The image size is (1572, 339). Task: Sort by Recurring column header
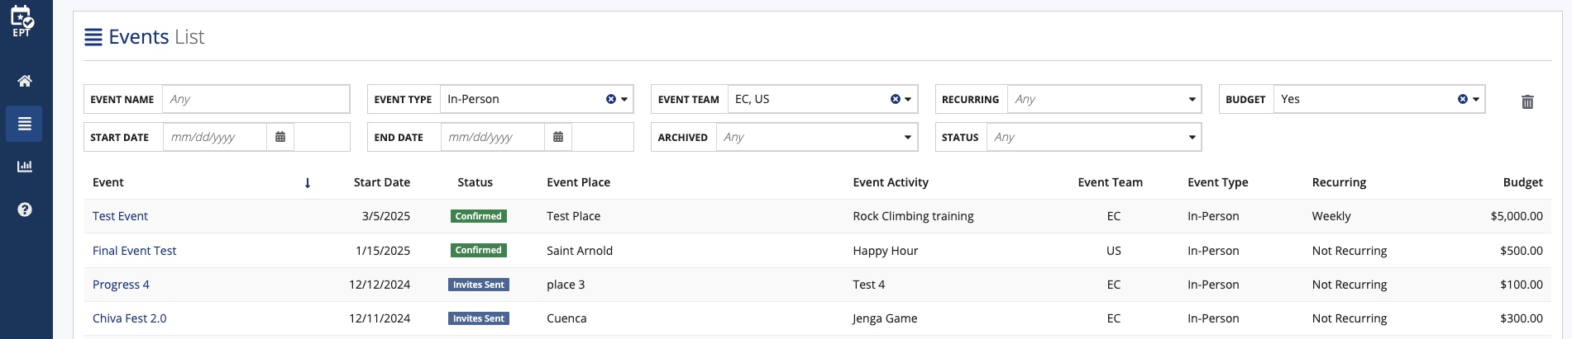1339,182
